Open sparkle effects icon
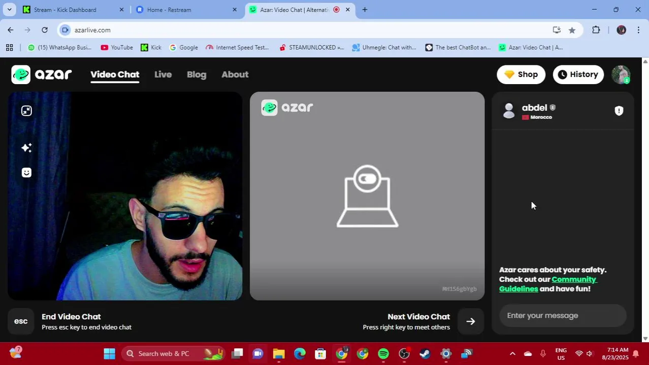This screenshot has width=649, height=365. coord(26,148)
